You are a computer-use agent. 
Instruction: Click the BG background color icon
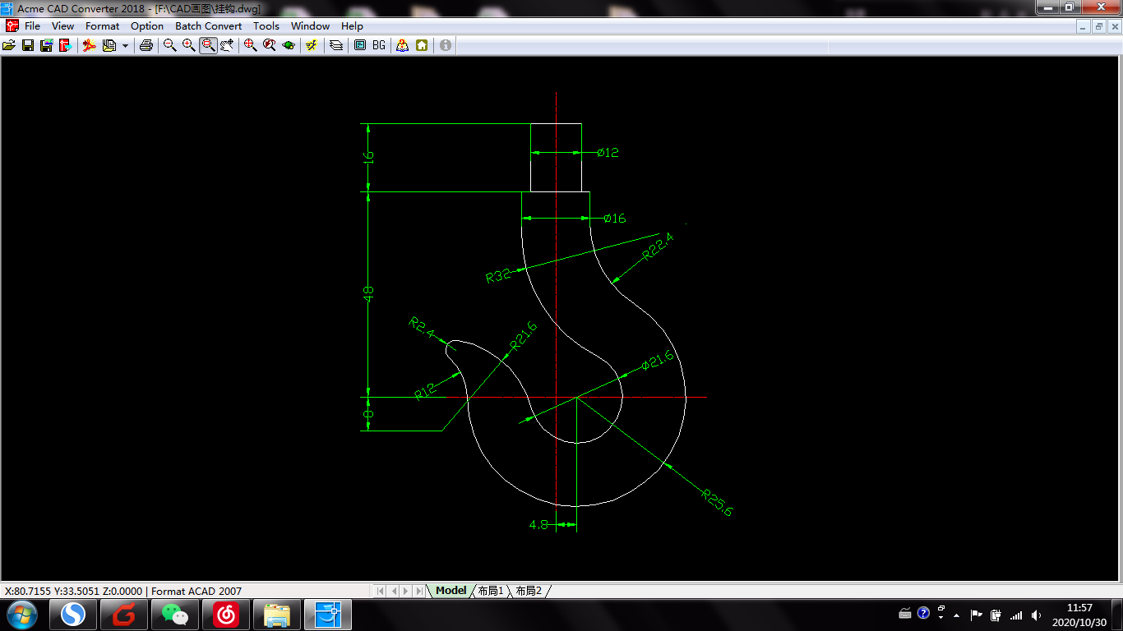coord(377,45)
